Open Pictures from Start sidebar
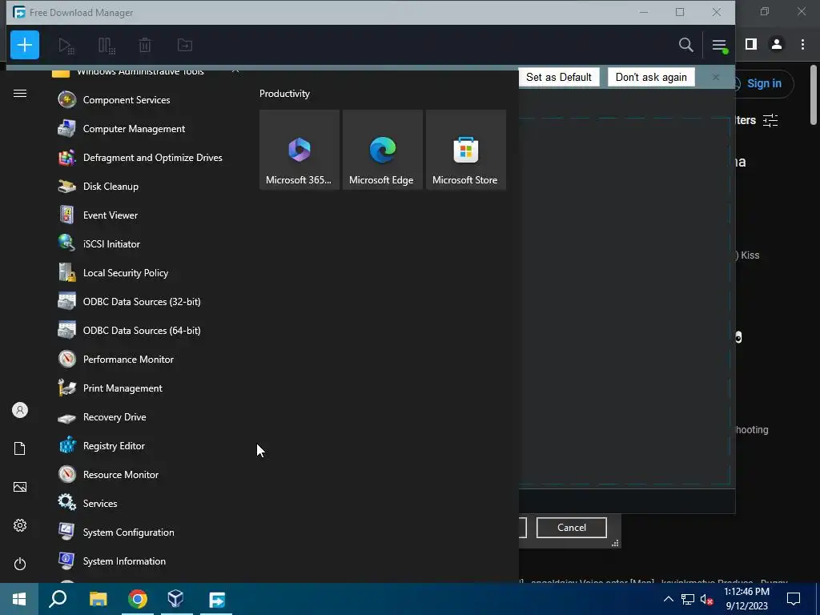Screen dimensions: 820x615 tap(20, 487)
